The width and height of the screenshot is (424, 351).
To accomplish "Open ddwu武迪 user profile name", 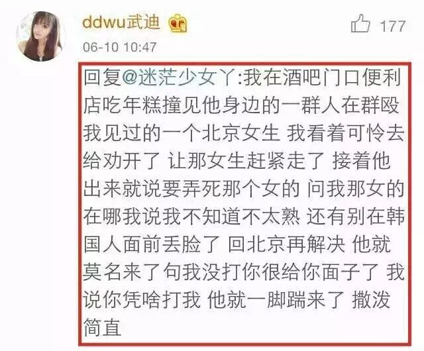I will point(121,22).
